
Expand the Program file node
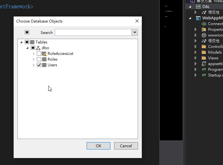(195, 69)
